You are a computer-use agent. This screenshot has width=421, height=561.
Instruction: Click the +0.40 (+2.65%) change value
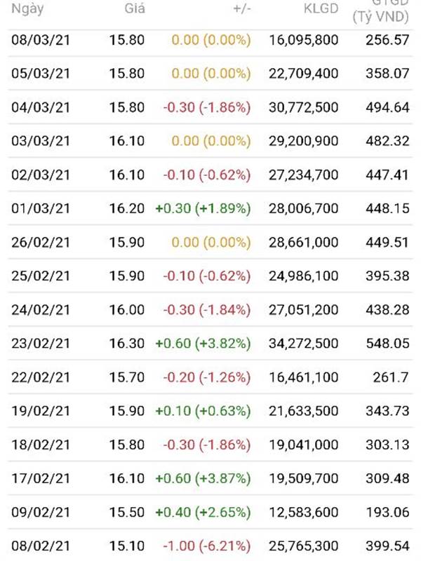[x=203, y=512]
